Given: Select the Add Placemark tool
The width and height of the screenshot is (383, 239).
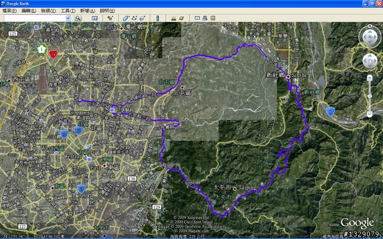Looking at the screenshot, I should click(x=110, y=18).
